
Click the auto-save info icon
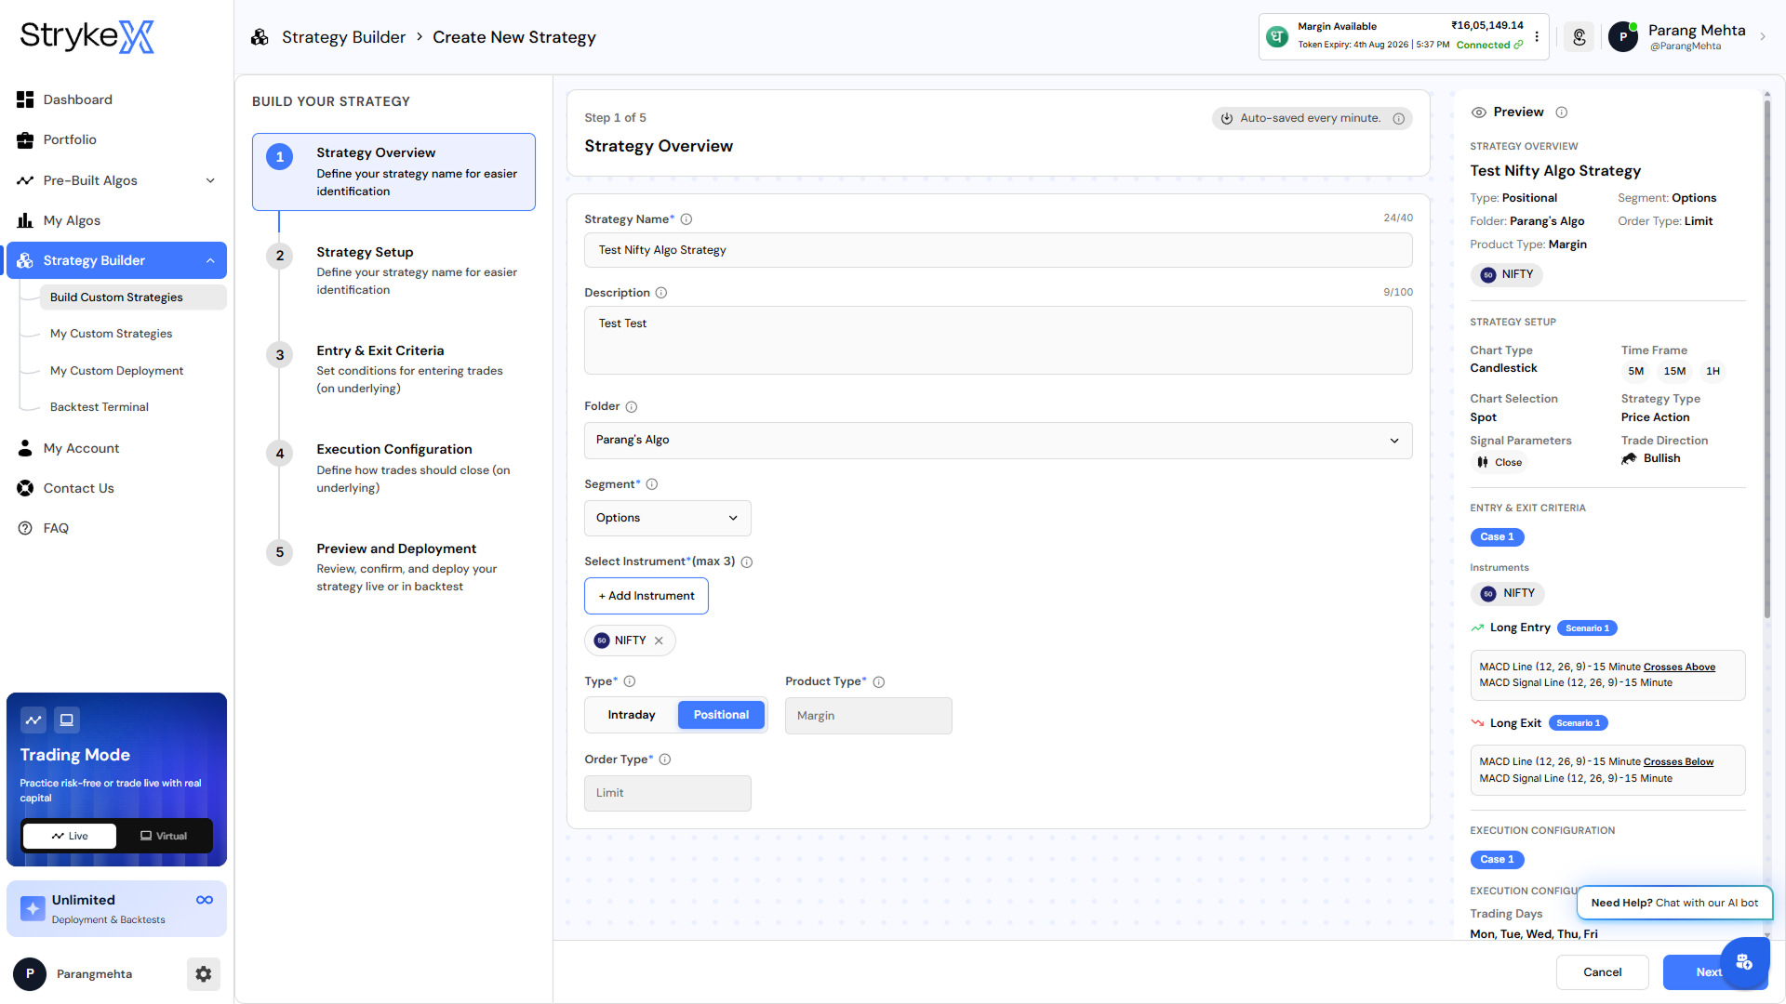click(x=1398, y=118)
